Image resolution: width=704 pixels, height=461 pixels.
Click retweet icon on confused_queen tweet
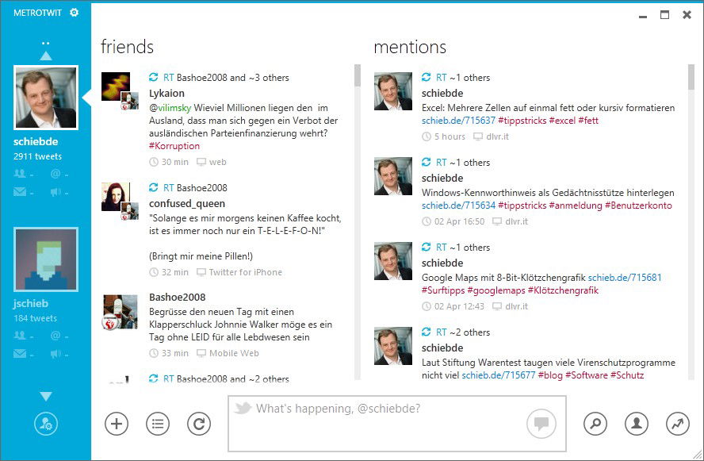coord(154,187)
